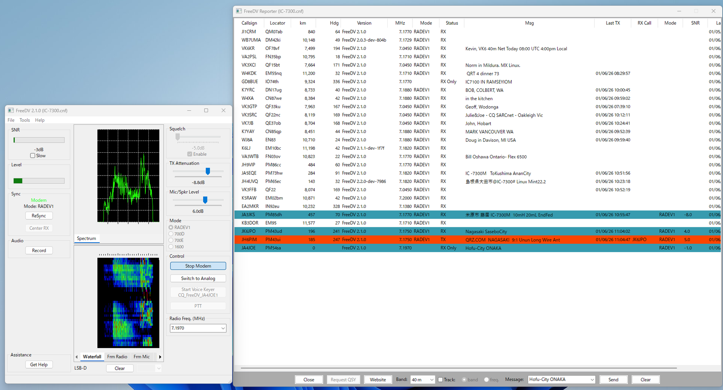
Task: Click the Reporter horizontal scrollbar
Action: pos(459,368)
